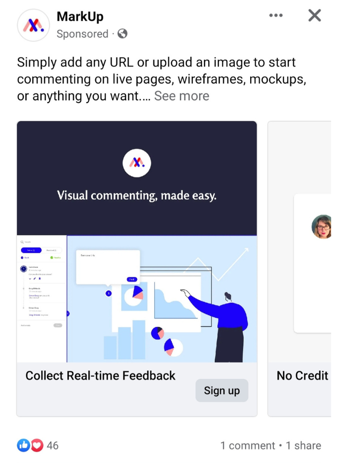Image resolution: width=340 pixels, height=463 pixels.
Task: Click the woman's avatar on next card
Action: click(321, 227)
